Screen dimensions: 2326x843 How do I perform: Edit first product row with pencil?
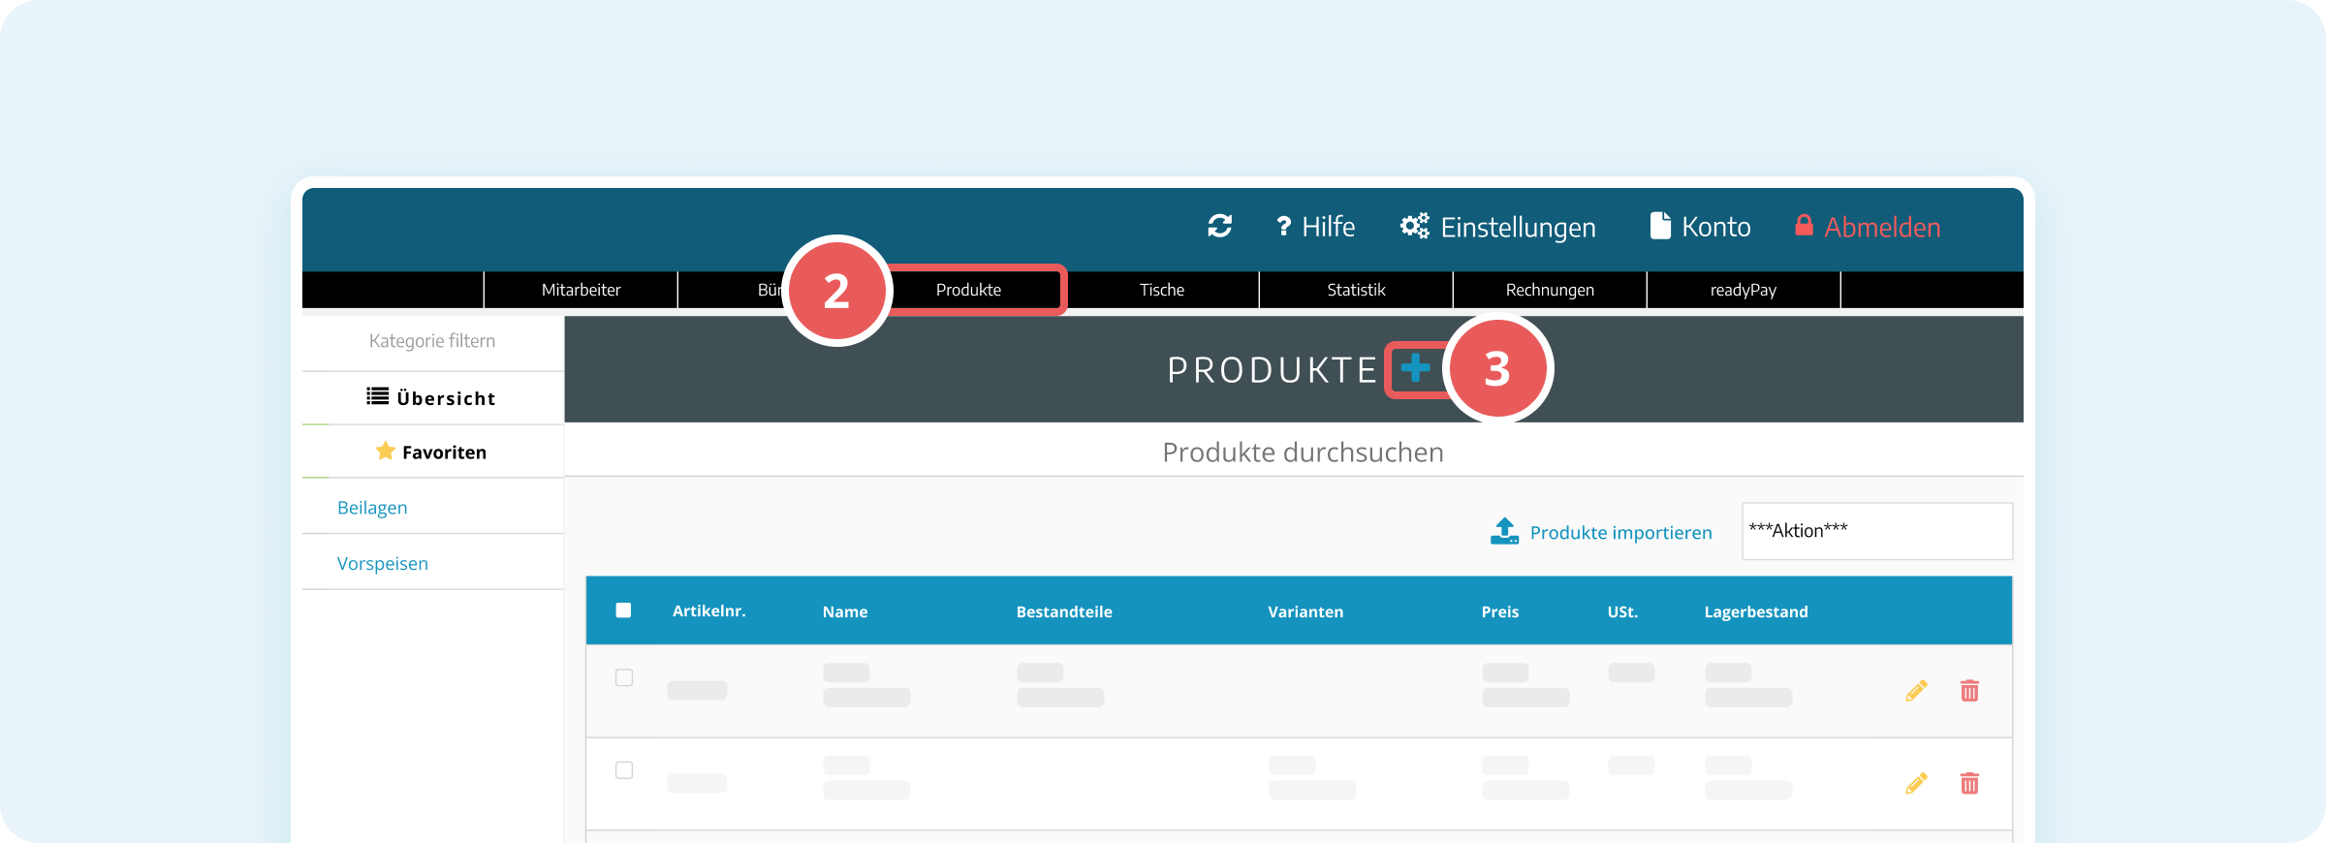(x=1916, y=690)
